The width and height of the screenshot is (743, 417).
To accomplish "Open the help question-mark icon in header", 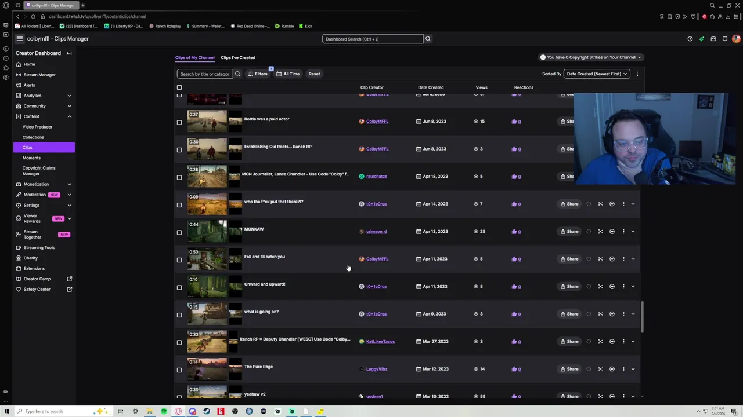I will tap(690, 39).
